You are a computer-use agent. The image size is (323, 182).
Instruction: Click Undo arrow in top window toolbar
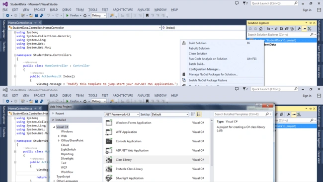[49, 15]
